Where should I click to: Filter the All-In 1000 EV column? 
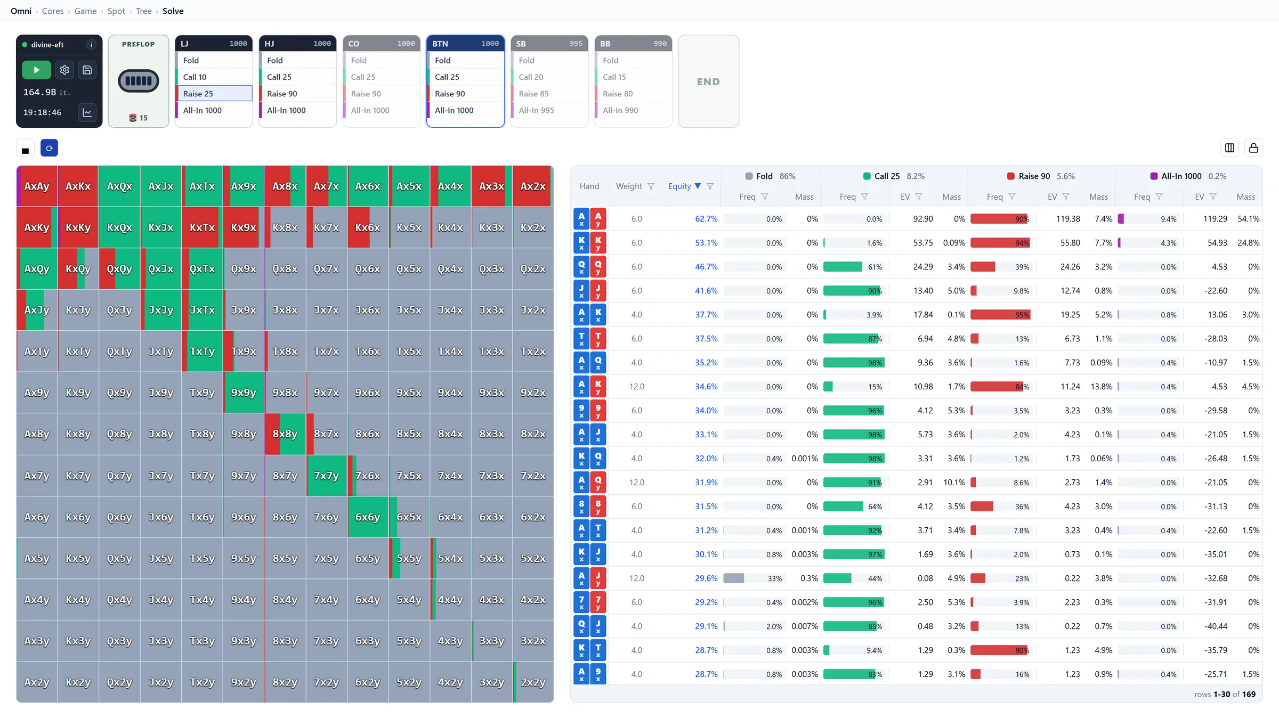(1213, 197)
